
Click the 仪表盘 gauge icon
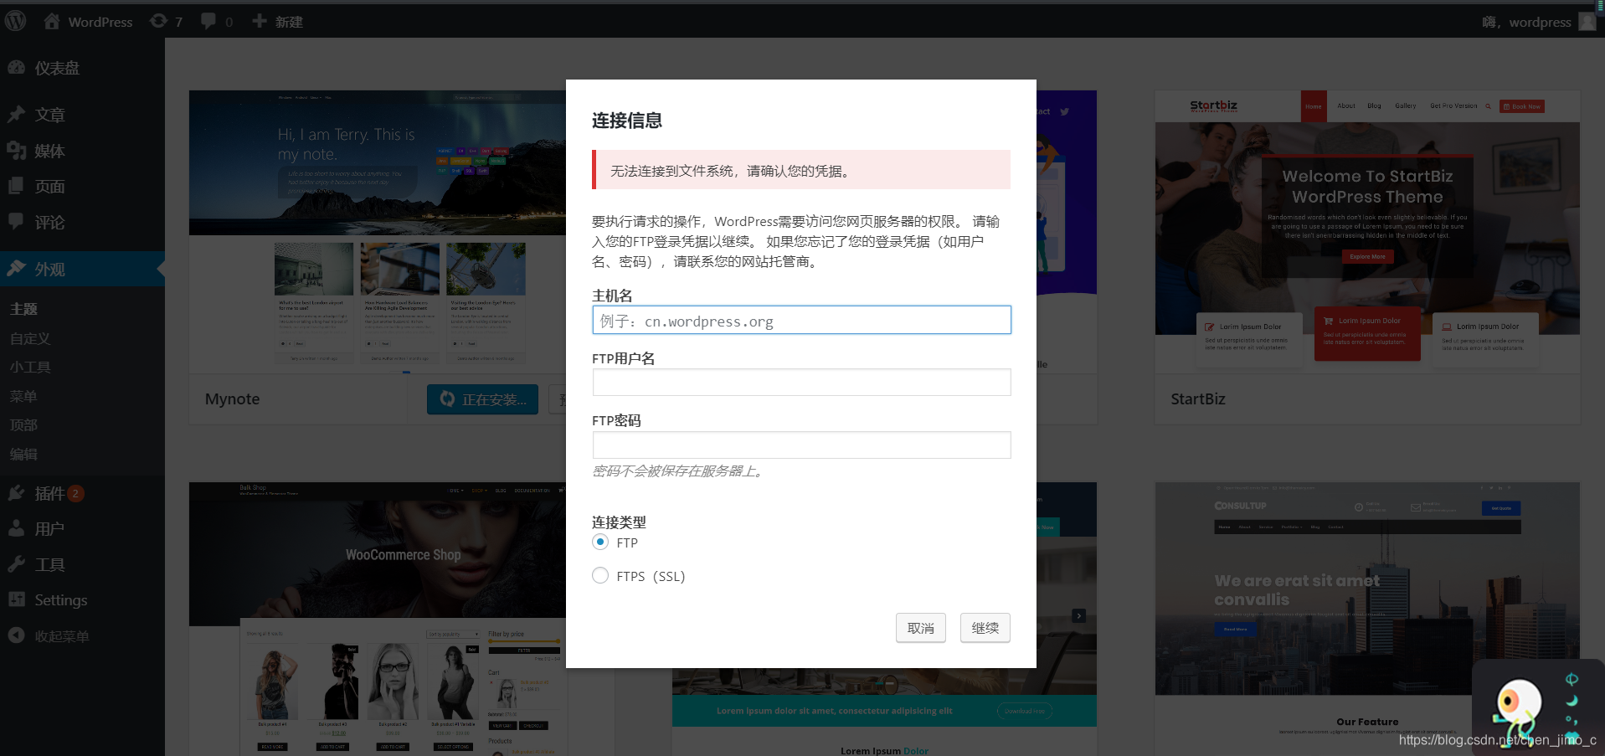click(x=17, y=67)
